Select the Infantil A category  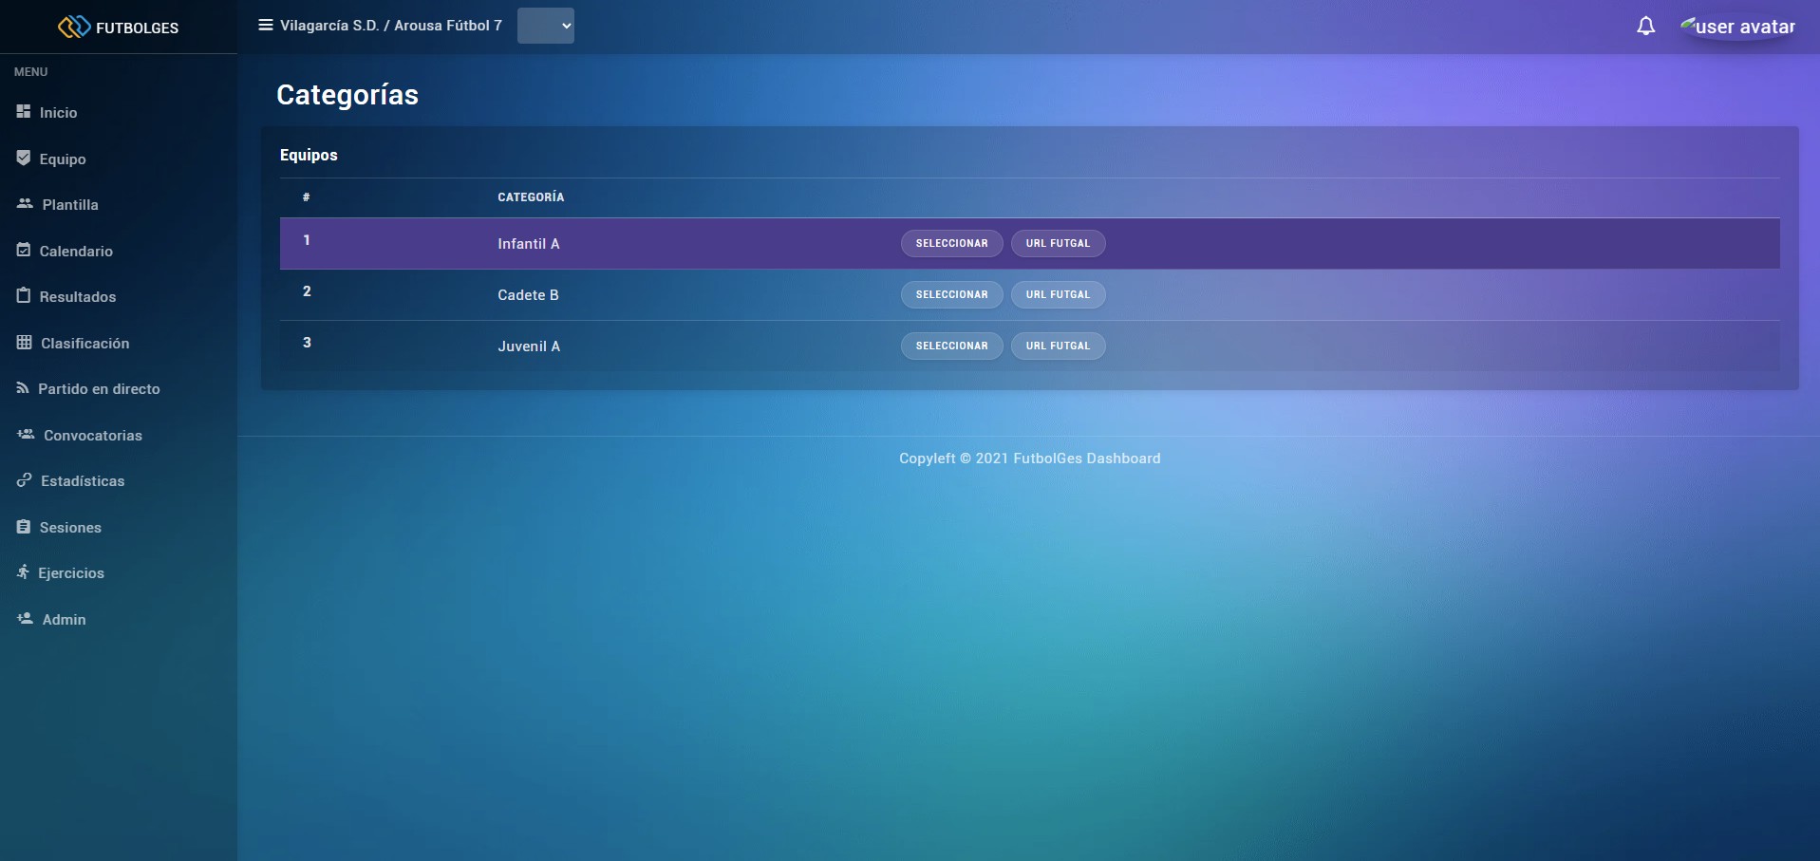(x=951, y=243)
